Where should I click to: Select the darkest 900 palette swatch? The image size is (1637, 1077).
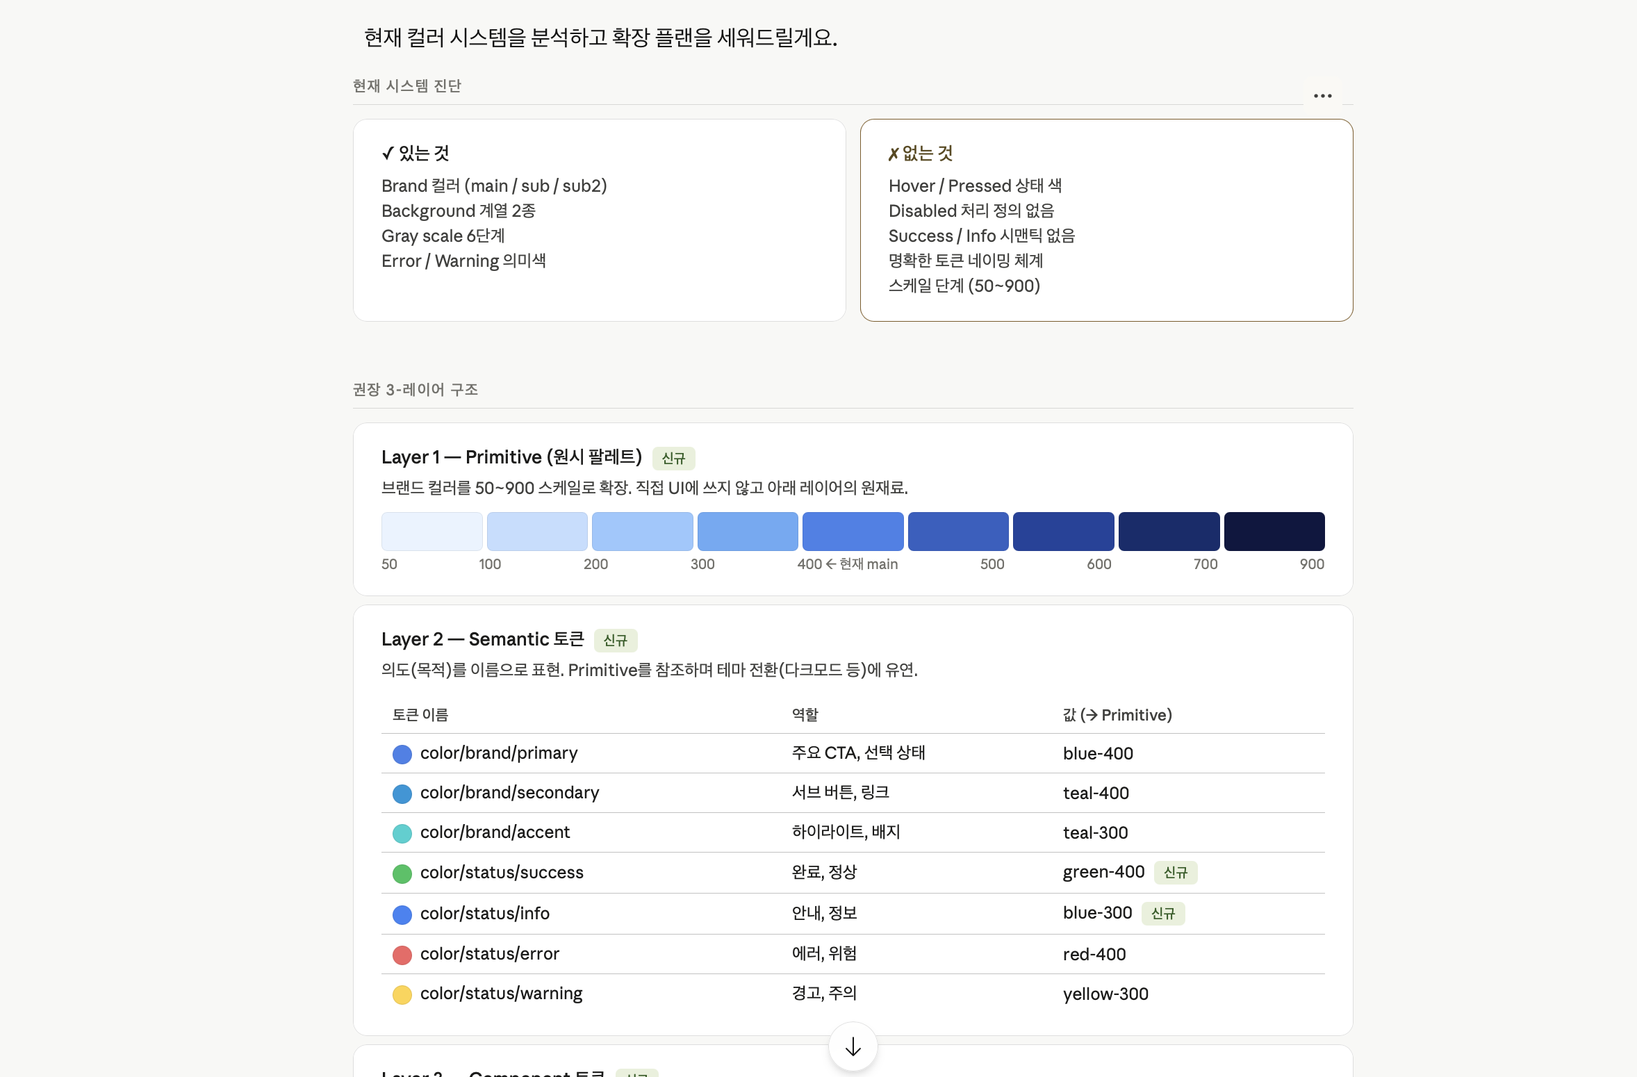(x=1274, y=532)
